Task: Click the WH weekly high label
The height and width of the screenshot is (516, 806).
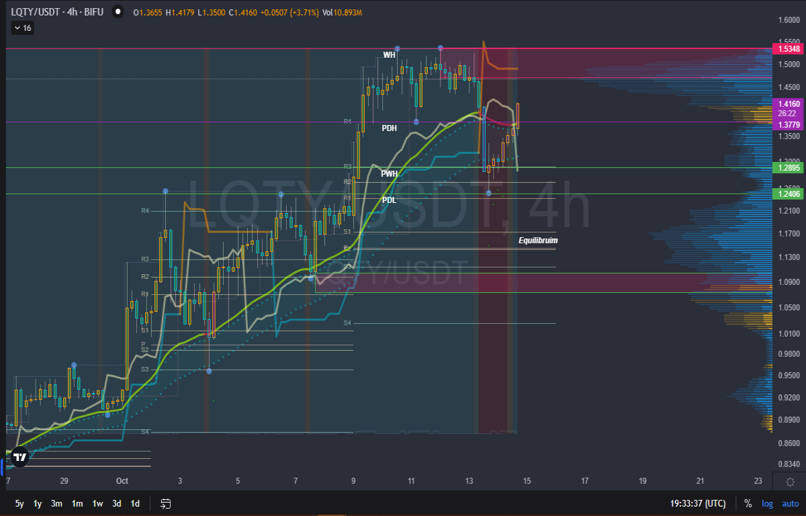Action: tap(390, 55)
